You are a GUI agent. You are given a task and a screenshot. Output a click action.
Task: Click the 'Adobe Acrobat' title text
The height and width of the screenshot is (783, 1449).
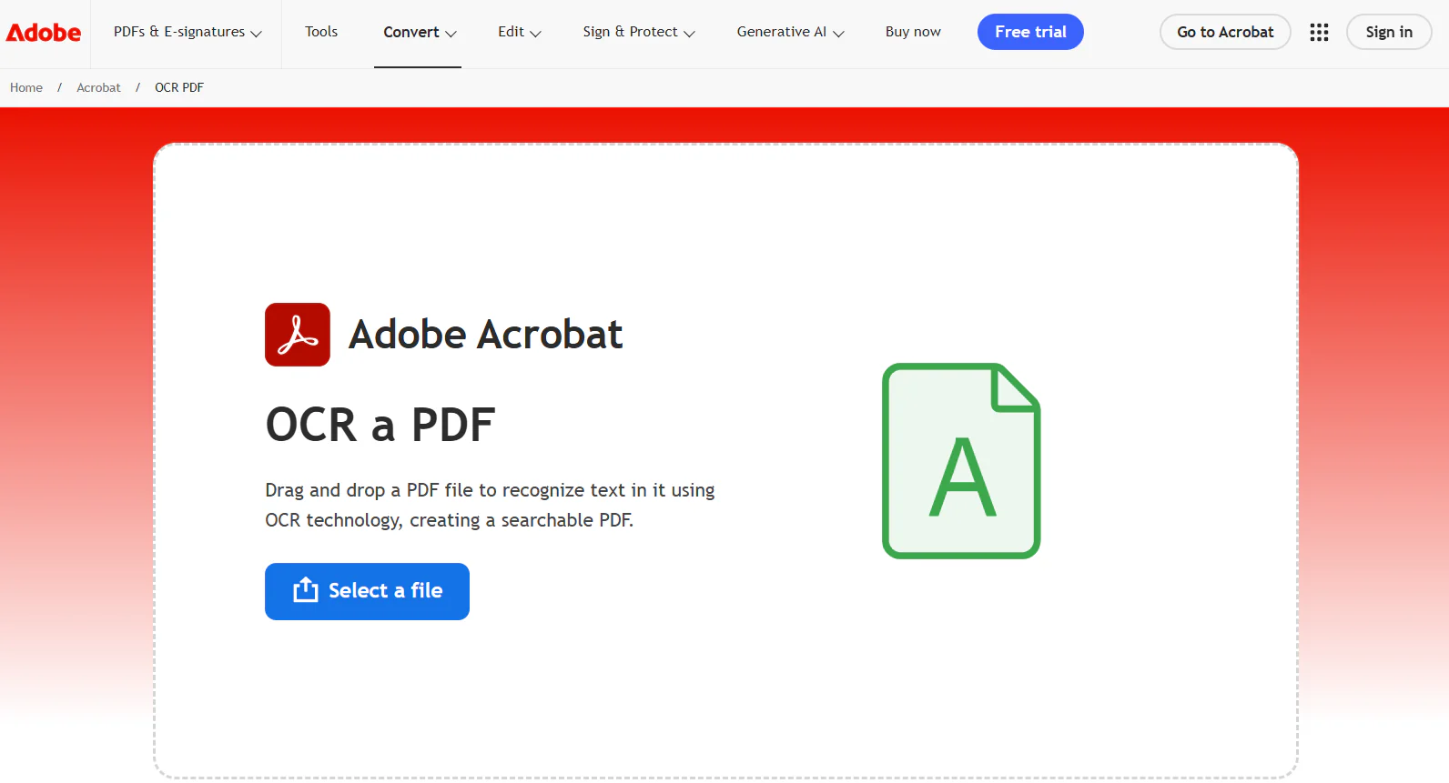[x=486, y=335]
